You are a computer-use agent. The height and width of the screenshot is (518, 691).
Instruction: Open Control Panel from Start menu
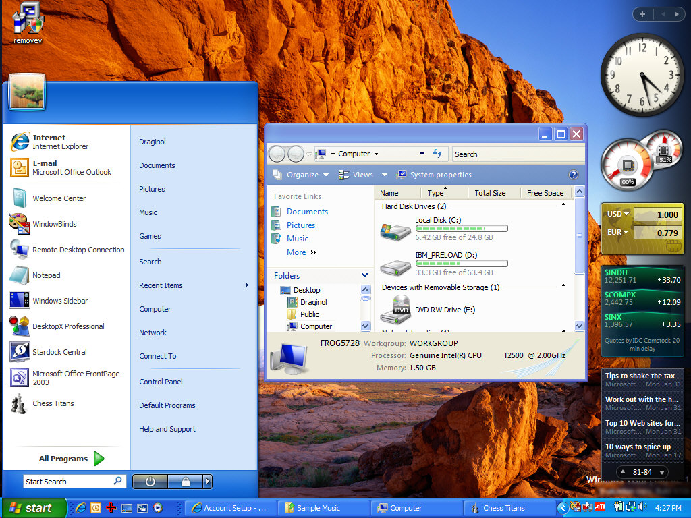point(161,382)
